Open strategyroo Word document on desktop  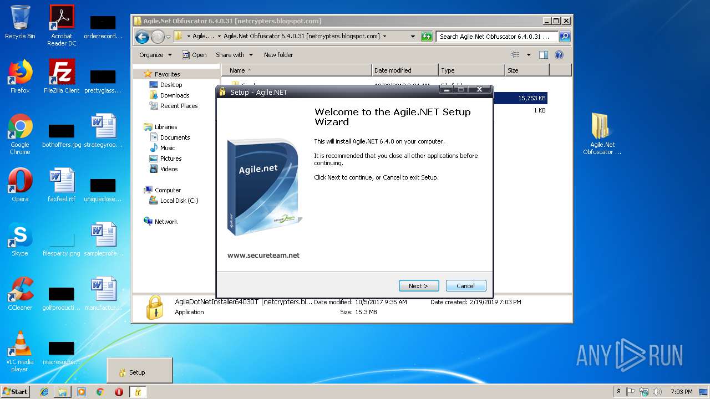[103, 131]
